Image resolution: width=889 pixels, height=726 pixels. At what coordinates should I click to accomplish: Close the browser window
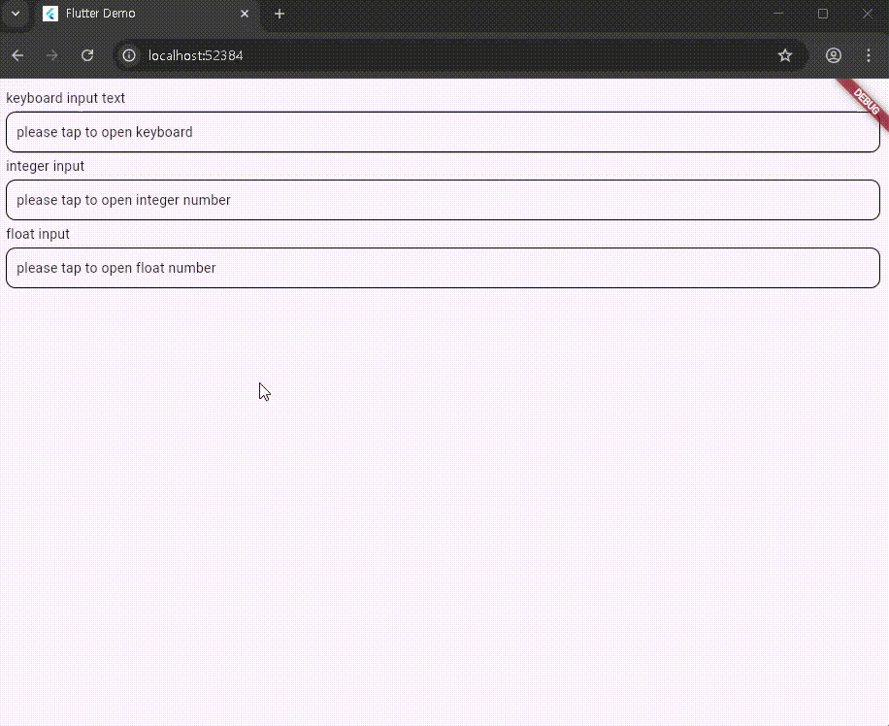(x=868, y=14)
